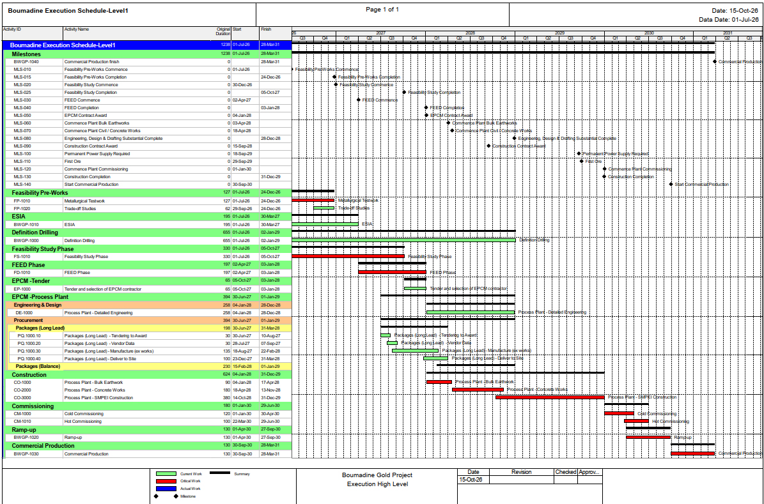Screen dimensions: 764x504
Task: Select the Definition Drilling group band
Action: point(148,233)
